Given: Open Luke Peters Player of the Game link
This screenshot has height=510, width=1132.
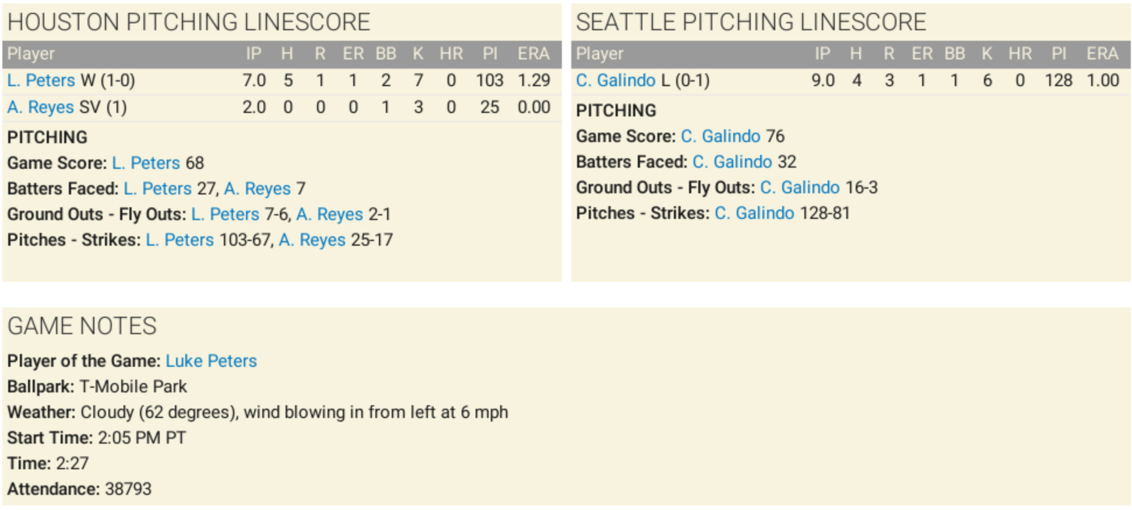Looking at the screenshot, I should pyautogui.click(x=211, y=361).
